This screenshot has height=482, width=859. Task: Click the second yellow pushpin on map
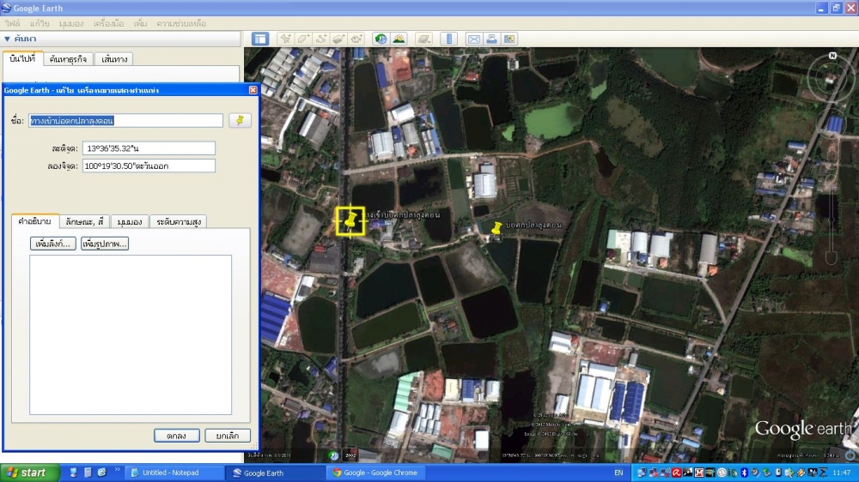pos(497,227)
